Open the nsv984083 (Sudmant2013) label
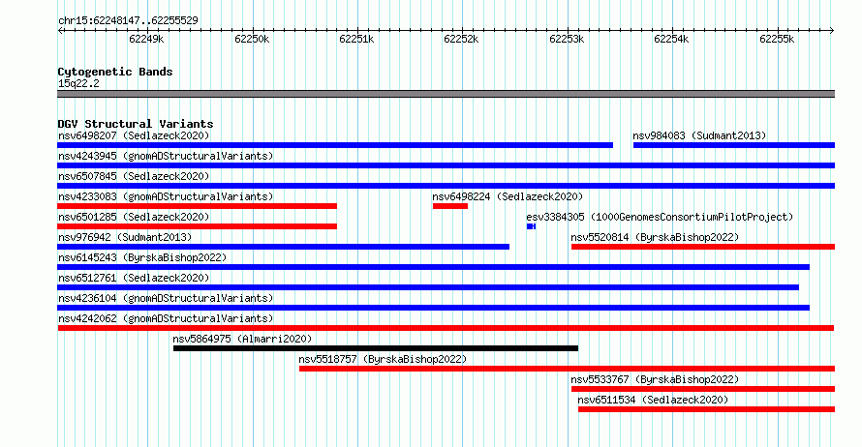 699,135
